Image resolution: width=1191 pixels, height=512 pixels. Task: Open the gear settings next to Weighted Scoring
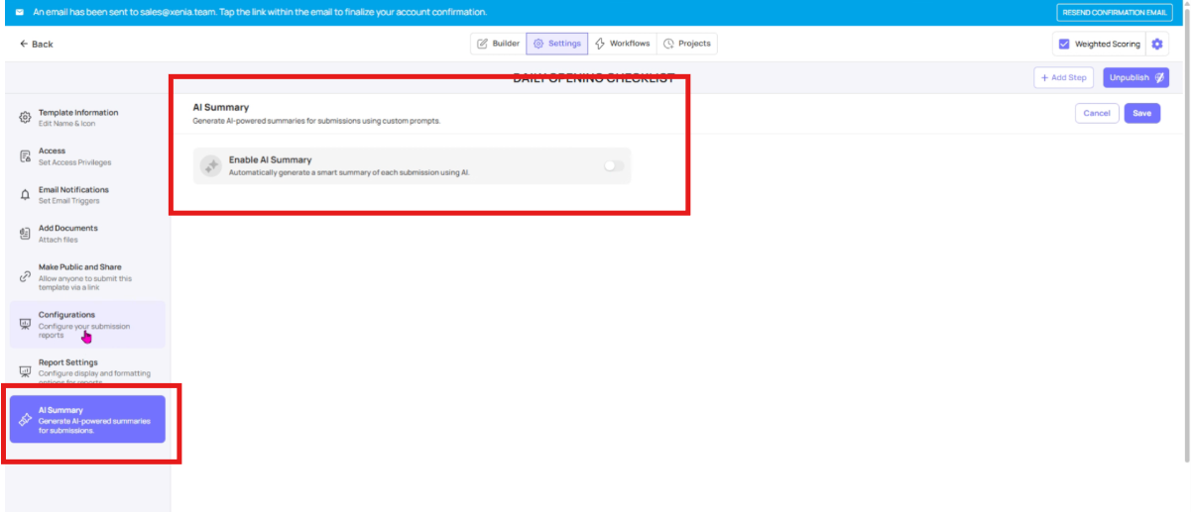click(1156, 44)
